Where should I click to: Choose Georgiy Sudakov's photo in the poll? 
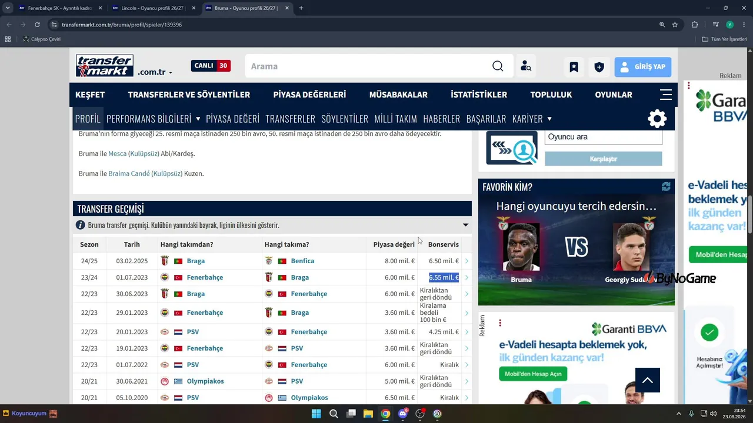632,247
